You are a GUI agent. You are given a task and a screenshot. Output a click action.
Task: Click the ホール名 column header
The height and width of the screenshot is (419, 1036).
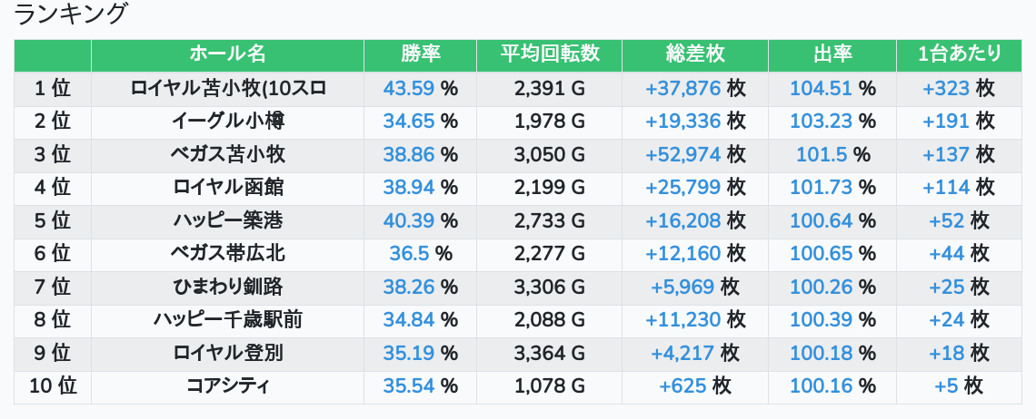[x=227, y=54]
